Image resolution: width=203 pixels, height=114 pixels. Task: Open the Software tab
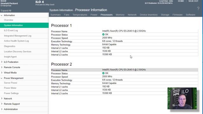(x=190, y=15)
